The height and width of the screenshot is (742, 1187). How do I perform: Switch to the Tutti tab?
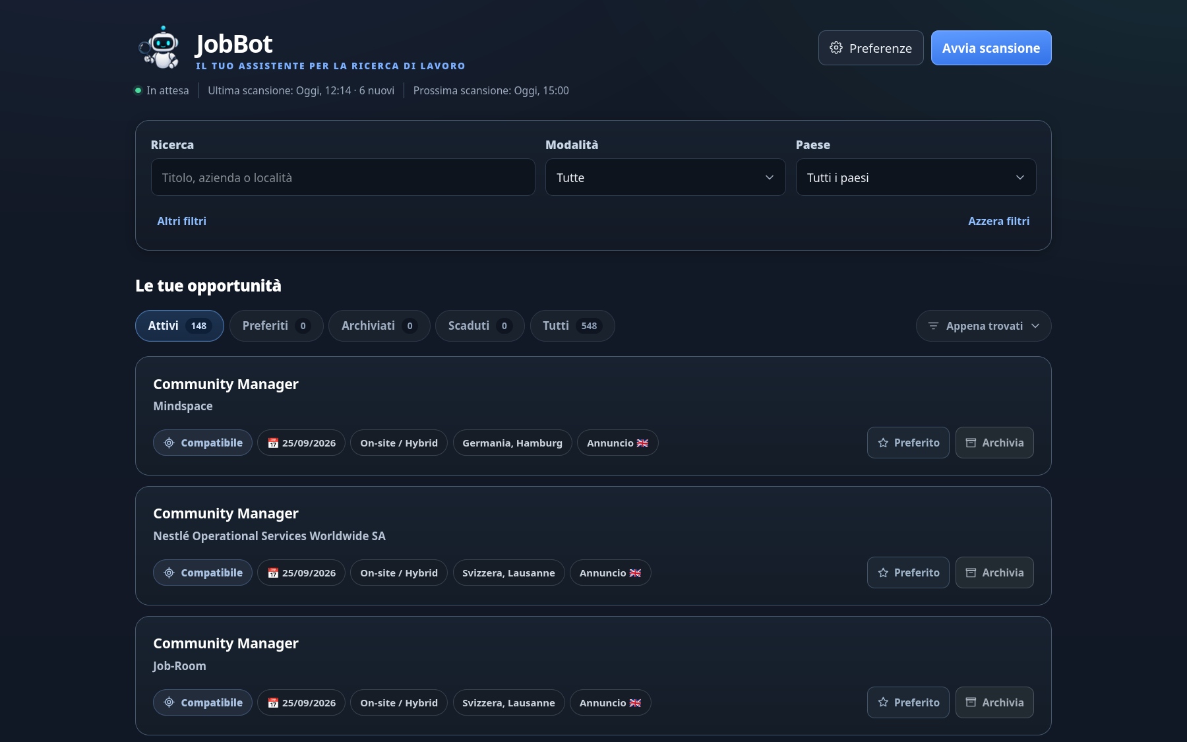point(572,326)
